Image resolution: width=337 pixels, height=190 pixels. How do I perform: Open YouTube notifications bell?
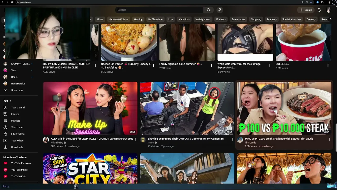pos(319,10)
